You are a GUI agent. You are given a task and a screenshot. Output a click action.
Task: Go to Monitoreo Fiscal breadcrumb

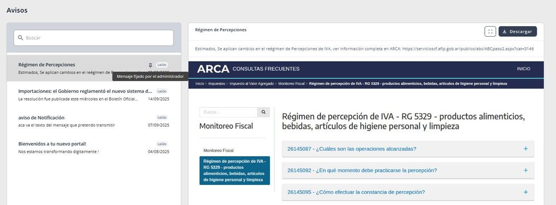coord(292,84)
